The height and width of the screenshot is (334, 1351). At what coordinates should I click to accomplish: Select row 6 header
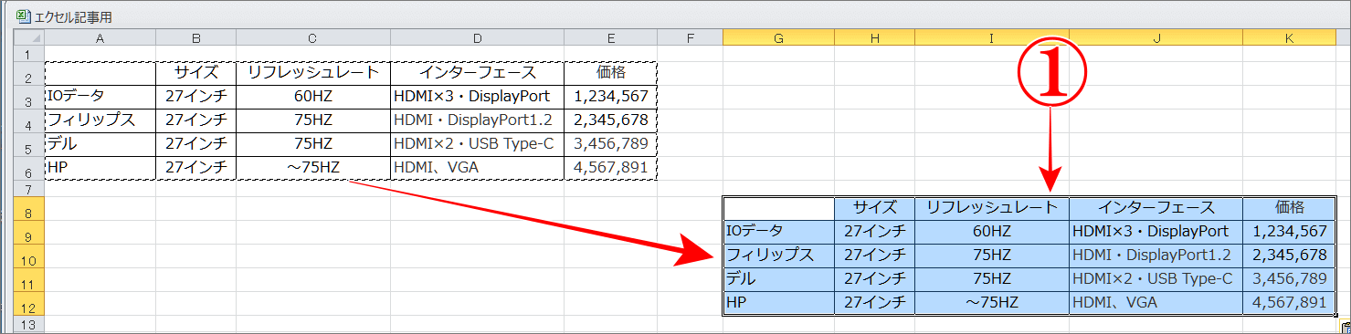[28, 168]
